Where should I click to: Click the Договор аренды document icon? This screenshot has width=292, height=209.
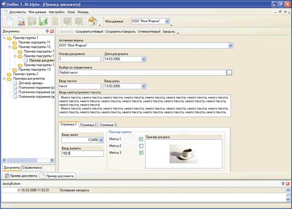click(x=15, y=83)
